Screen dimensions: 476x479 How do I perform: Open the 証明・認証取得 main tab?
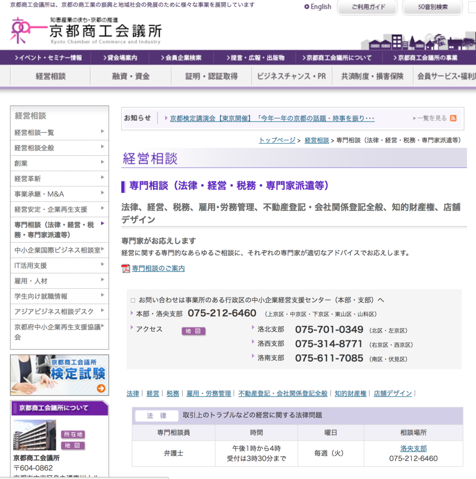coord(211,76)
